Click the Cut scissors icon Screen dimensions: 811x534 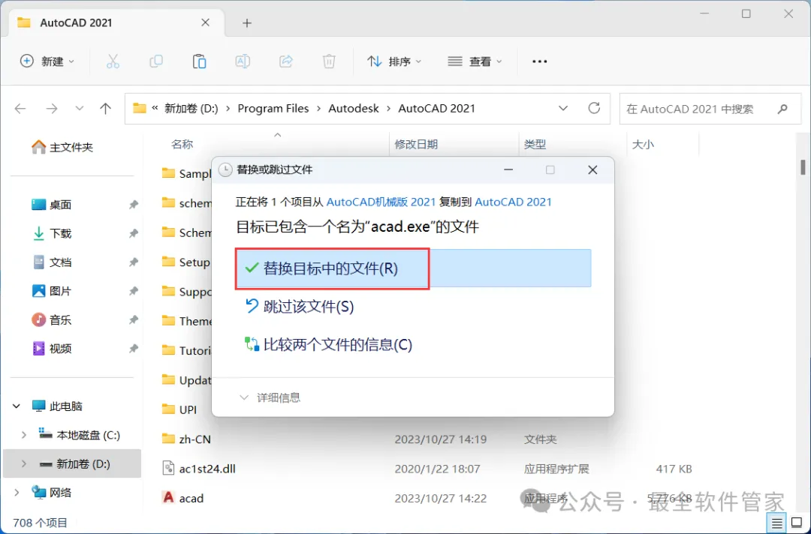point(113,61)
